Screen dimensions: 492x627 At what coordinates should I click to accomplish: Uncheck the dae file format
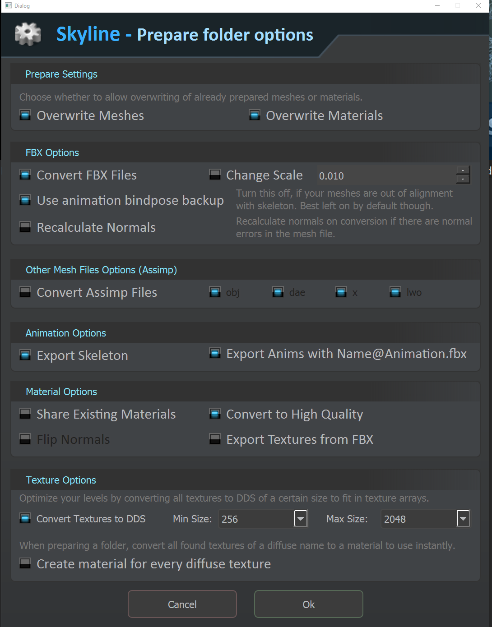click(278, 292)
